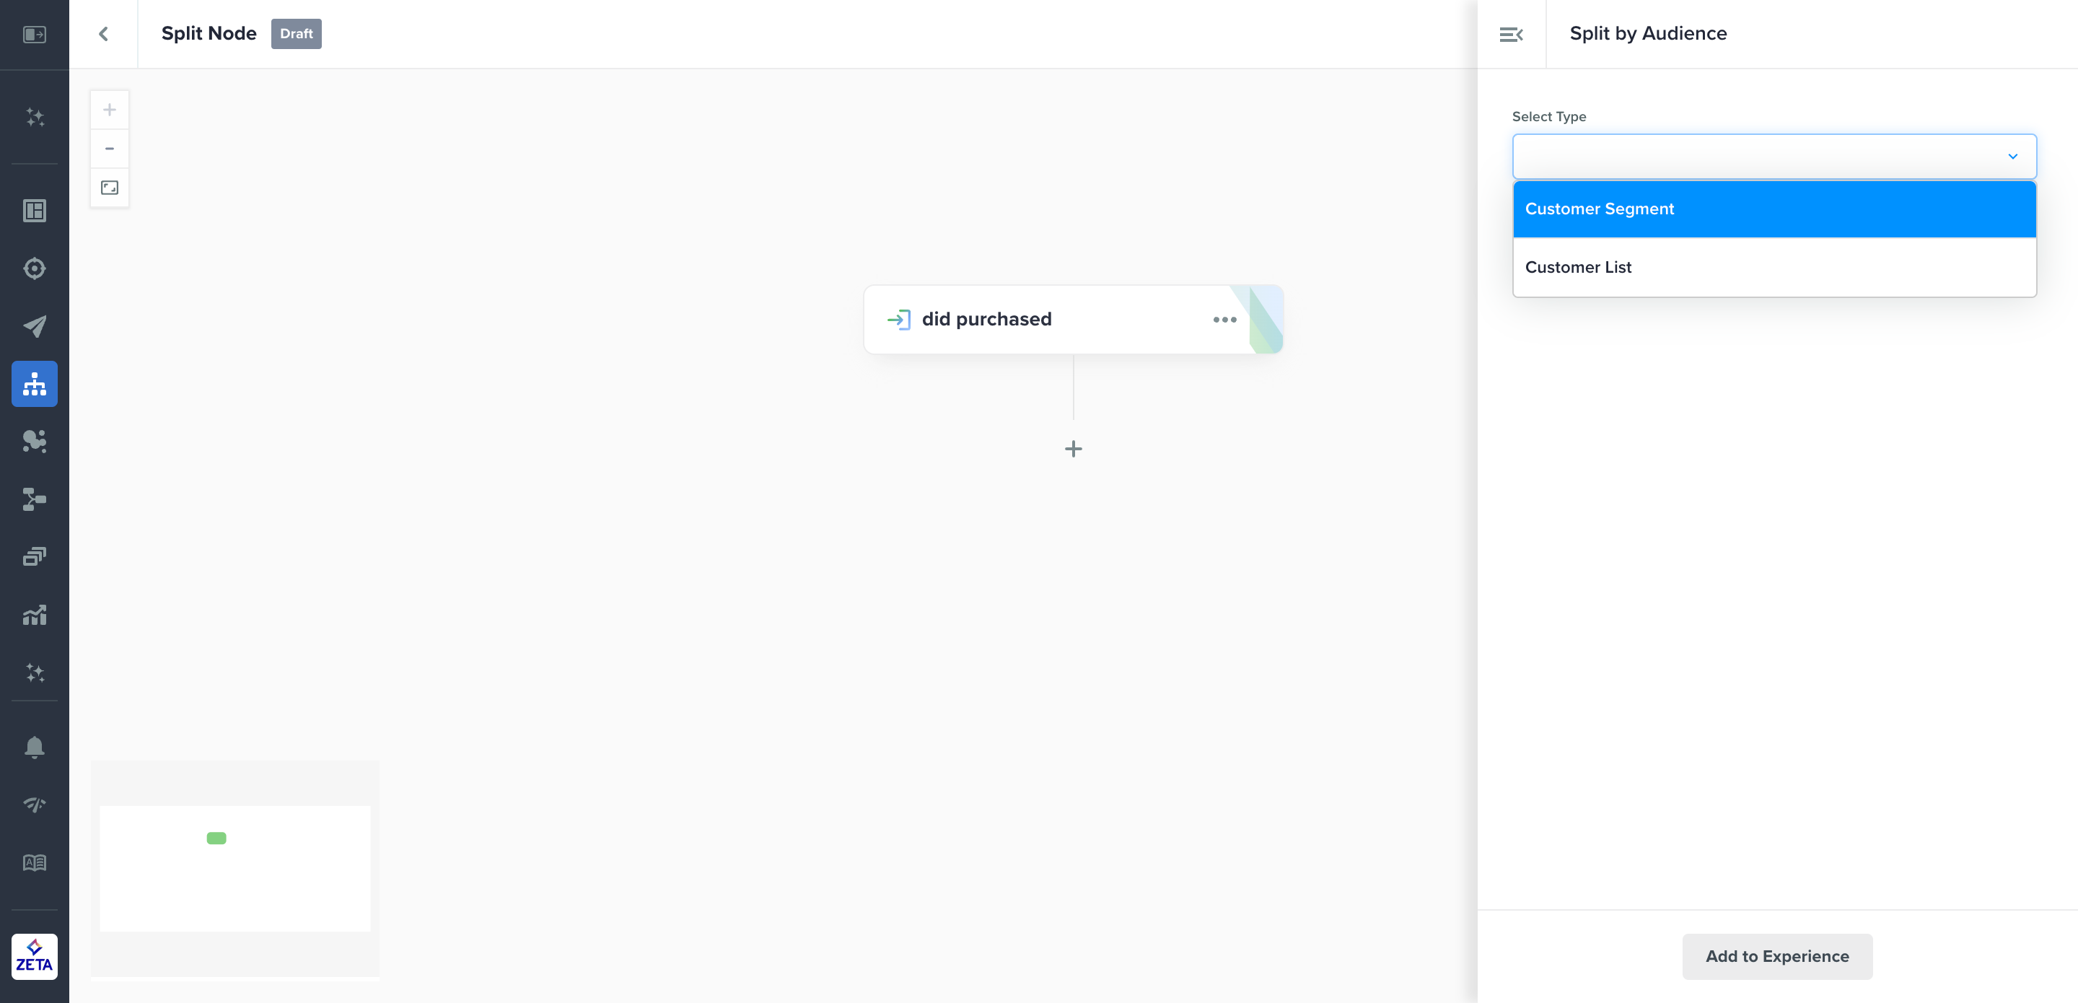Click the fit-to-screen canvas icon

pos(110,188)
